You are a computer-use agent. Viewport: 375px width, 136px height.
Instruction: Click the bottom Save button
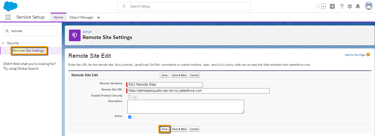tap(165, 129)
